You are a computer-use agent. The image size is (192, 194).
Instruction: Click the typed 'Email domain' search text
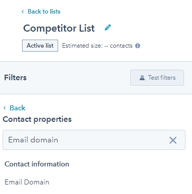click(33, 140)
